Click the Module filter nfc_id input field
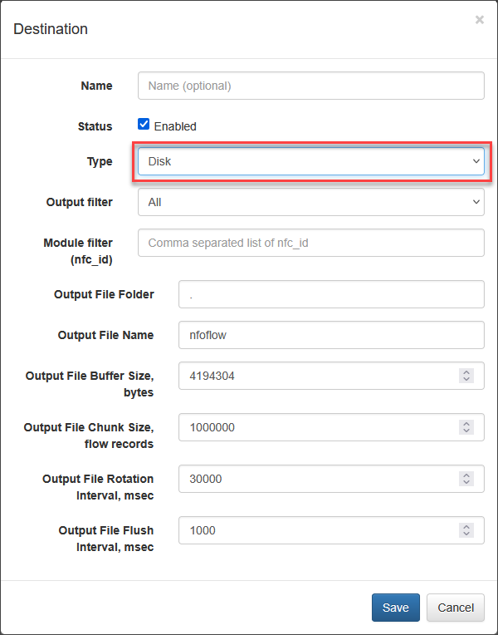 pyautogui.click(x=310, y=243)
